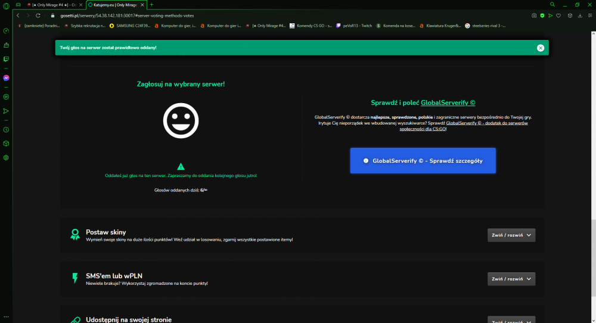Open first 'Komputer do gier, i...' bookmark
The image size is (596, 323).
[x=175, y=26]
